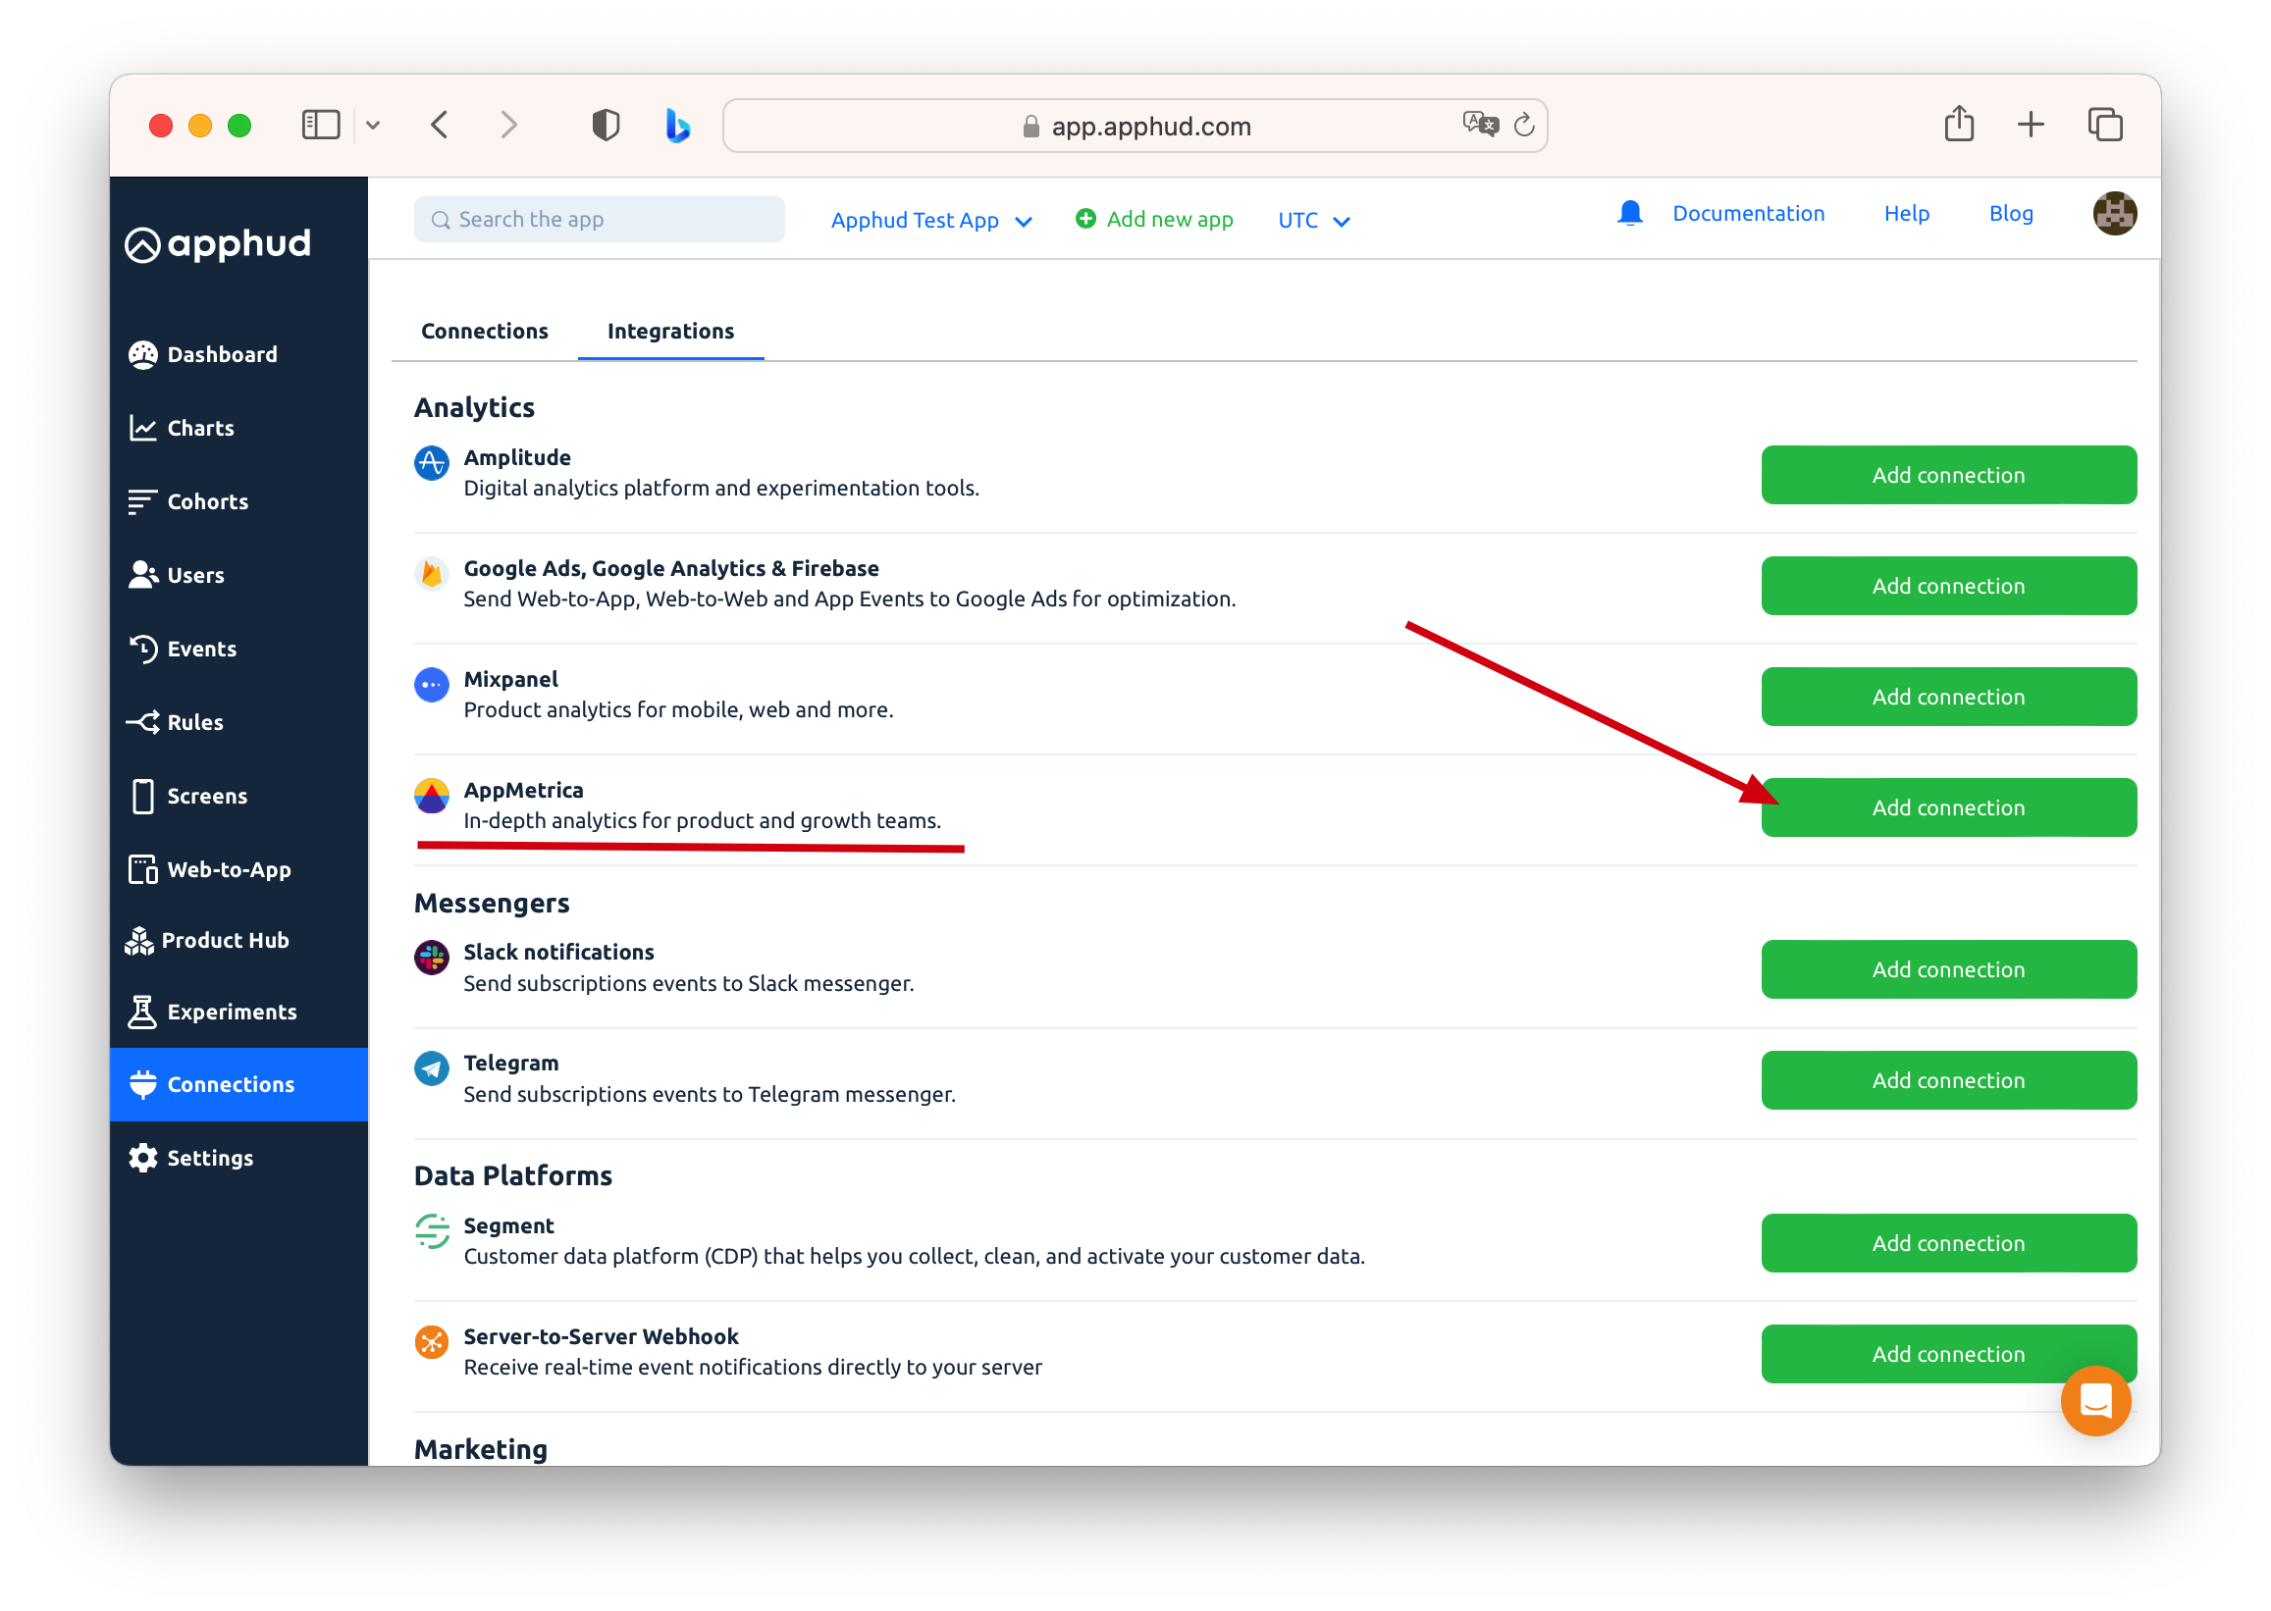This screenshot has width=2271, height=1611.
Task: Click the translate icon in address bar
Action: (x=1478, y=125)
